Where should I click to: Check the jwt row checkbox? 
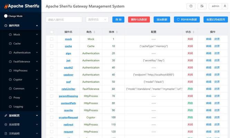click(51, 60)
